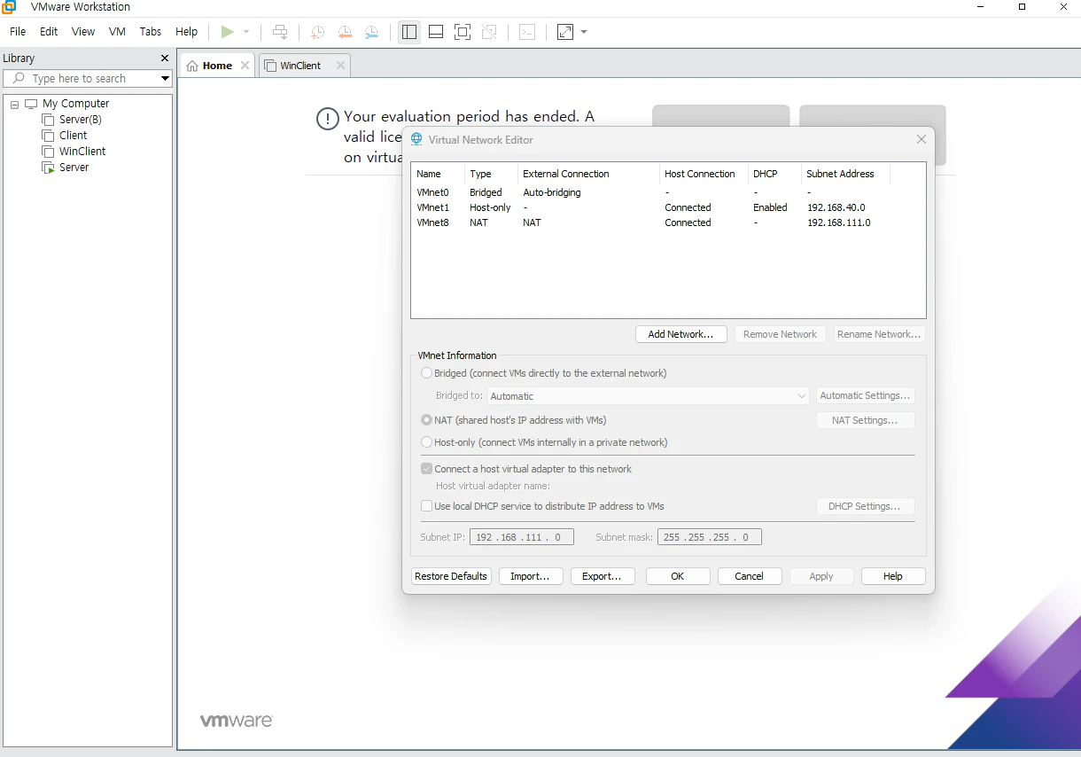Confirm with the OK button
This screenshot has height=757, width=1081.
678,576
